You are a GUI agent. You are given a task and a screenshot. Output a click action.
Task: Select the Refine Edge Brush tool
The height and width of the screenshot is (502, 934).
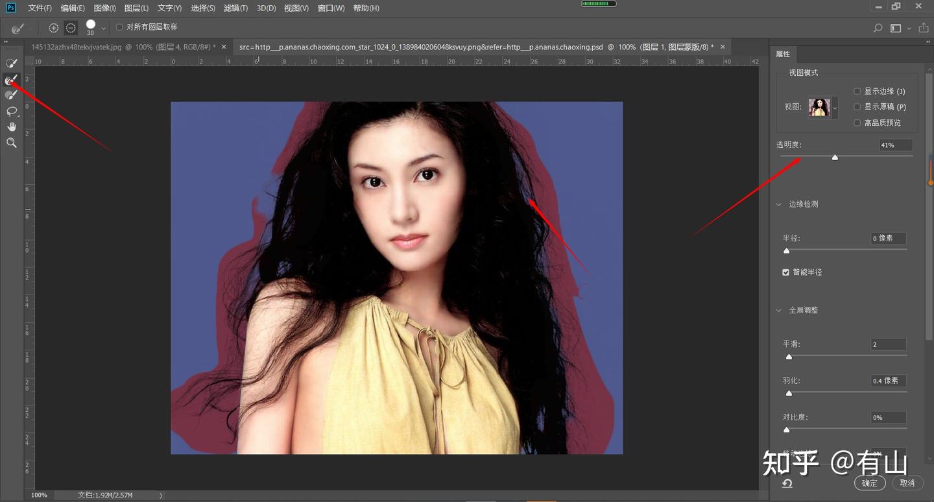click(11, 80)
